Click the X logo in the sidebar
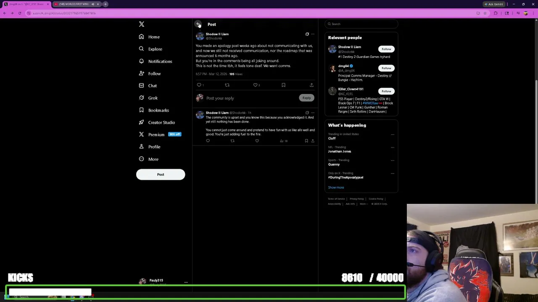The image size is (538, 302). 142,24
